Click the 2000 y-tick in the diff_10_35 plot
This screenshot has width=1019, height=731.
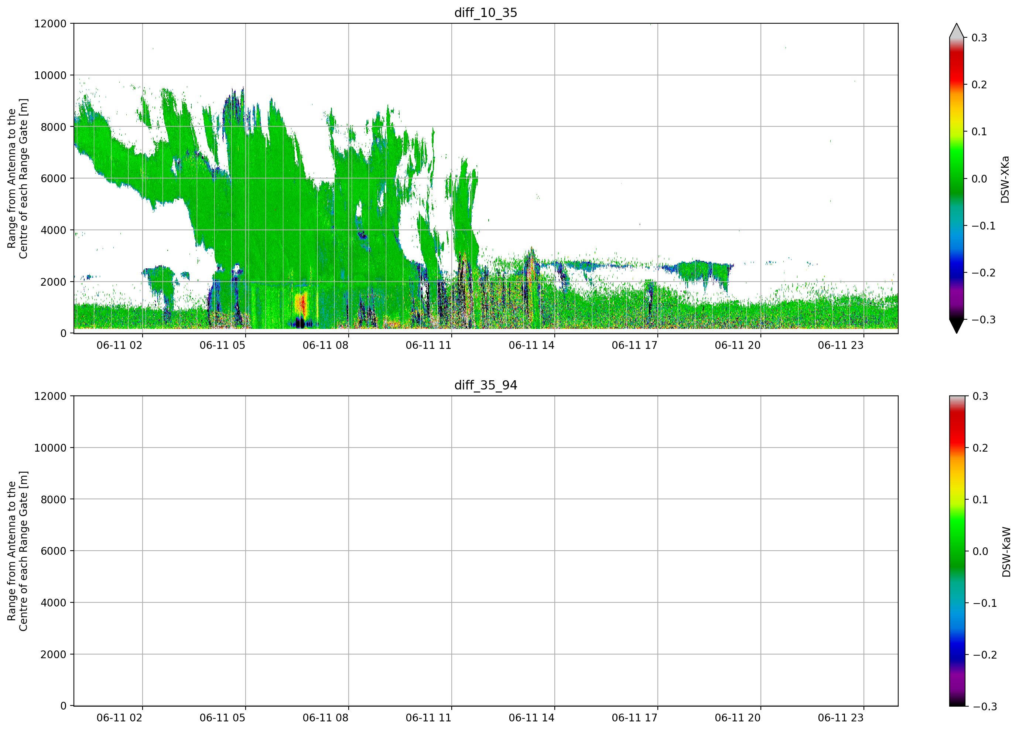click(54, 282)
